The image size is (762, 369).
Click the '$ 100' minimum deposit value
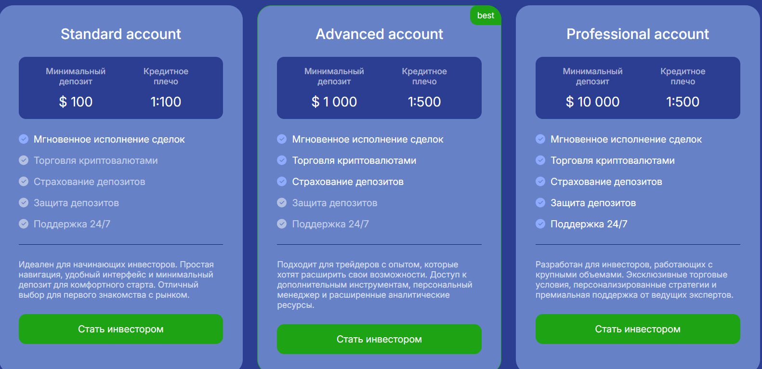point(76,102)
